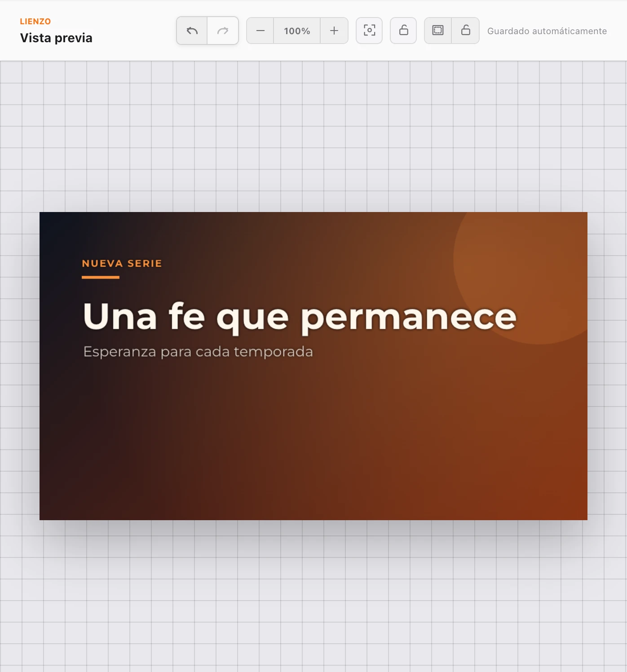The image size is (627, 672).
Task: Toggle the dashed frame guides icon
Action: tap(438, 31)
